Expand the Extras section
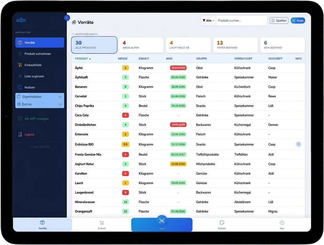 click(x=40, y=104)
